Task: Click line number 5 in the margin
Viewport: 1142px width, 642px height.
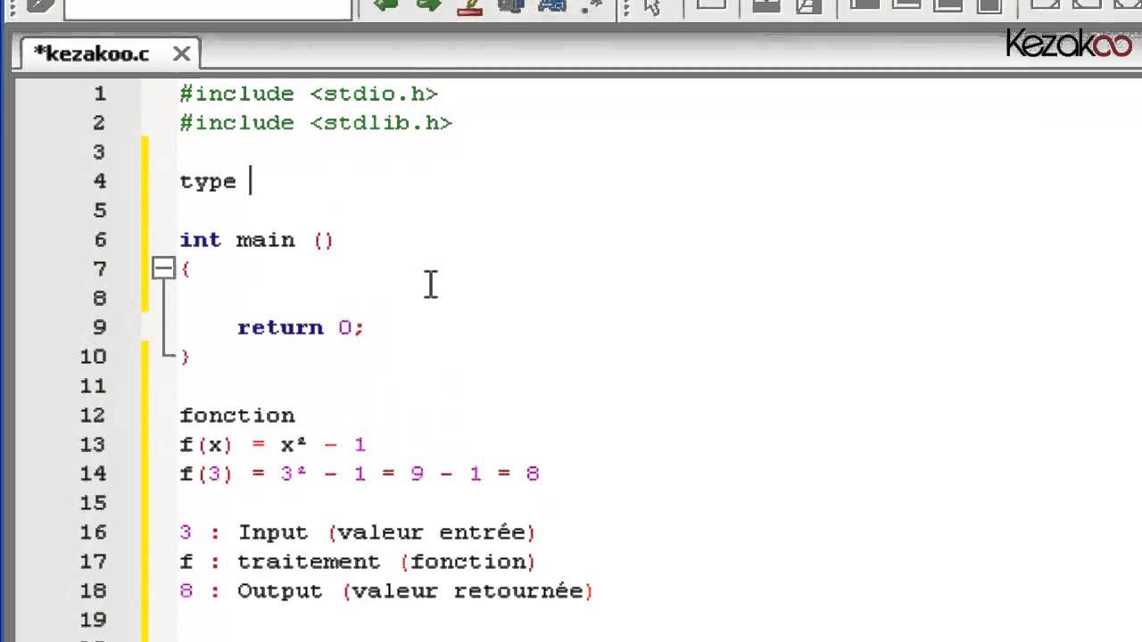Action: (99, 210)
